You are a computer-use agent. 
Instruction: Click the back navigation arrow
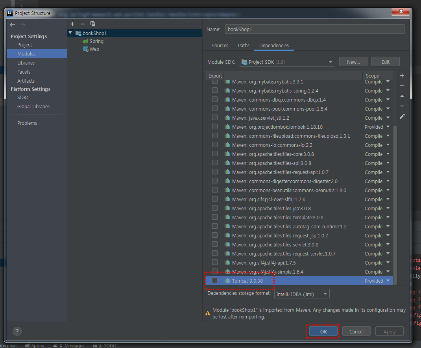point(12,25)
